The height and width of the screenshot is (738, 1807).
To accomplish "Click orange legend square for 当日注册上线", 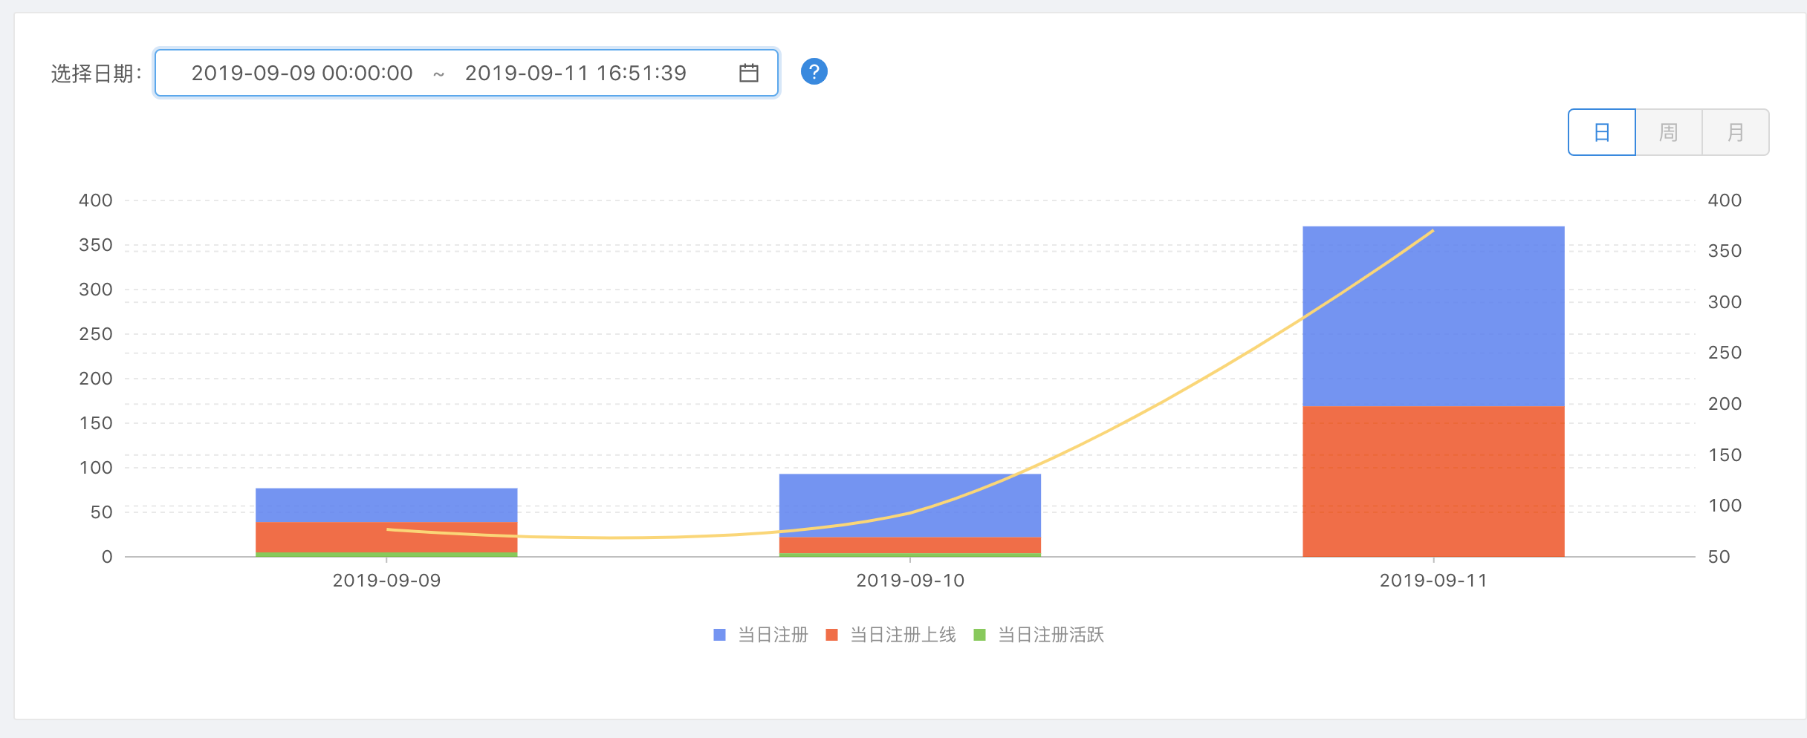I will [831, 635].
